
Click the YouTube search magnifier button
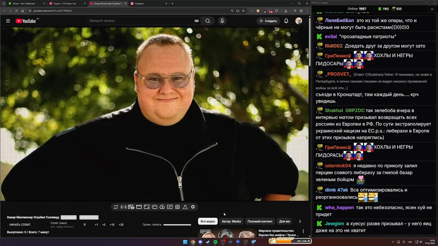(x=208, y=21)
